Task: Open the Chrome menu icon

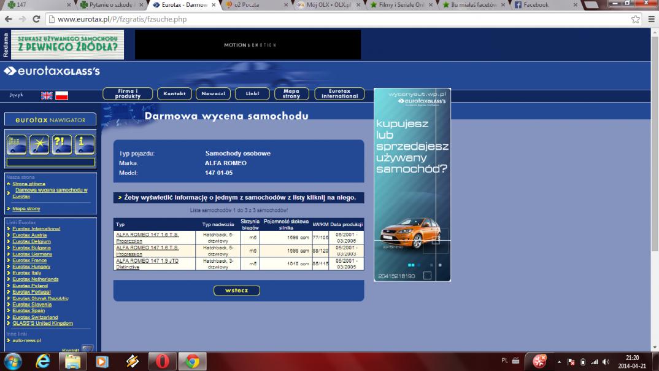Action: click(651, 20)
